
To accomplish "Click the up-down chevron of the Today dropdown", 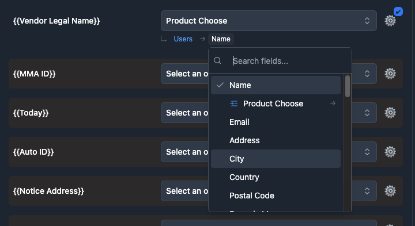I will point(367,113).
